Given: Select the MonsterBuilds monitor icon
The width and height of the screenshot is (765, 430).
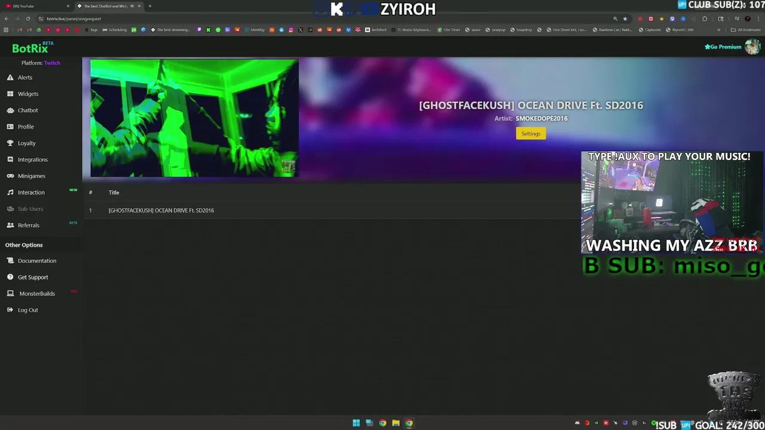Looking at the screenshot, I should [10, 294].
